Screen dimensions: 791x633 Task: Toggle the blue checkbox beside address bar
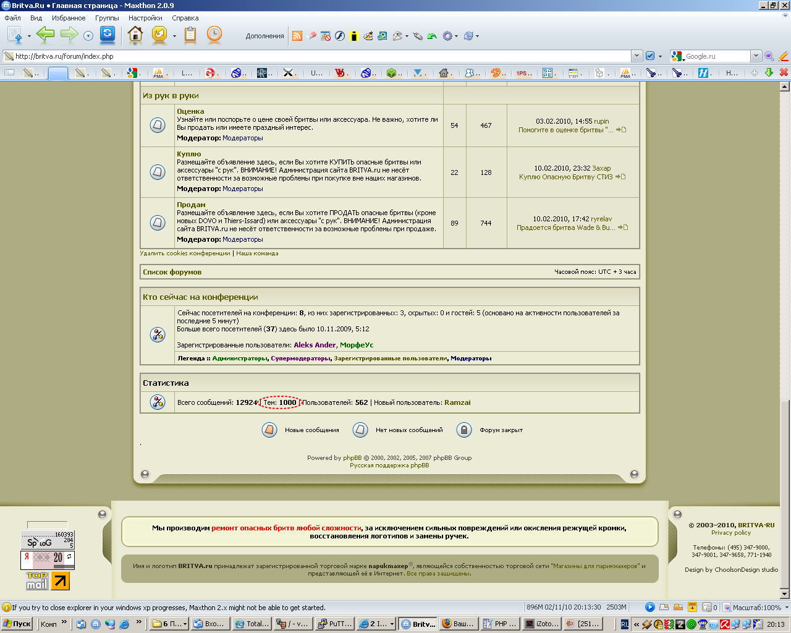click(650, 56)
